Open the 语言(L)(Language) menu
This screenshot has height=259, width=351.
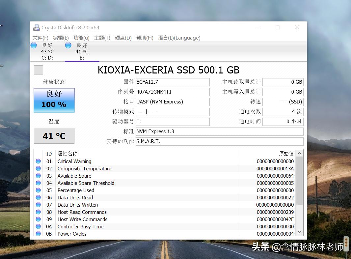tap(179, 38)
